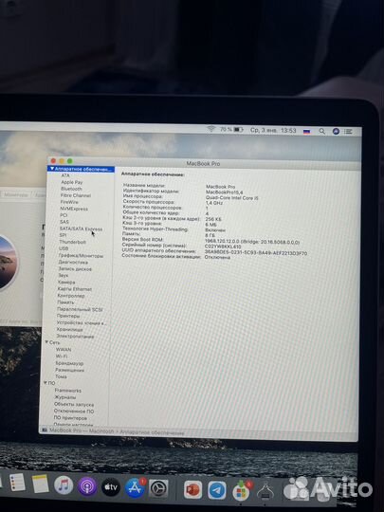The image size is (384, 512).
Task: Select ATA in the sidebar
Action: [x=65, y=175]
